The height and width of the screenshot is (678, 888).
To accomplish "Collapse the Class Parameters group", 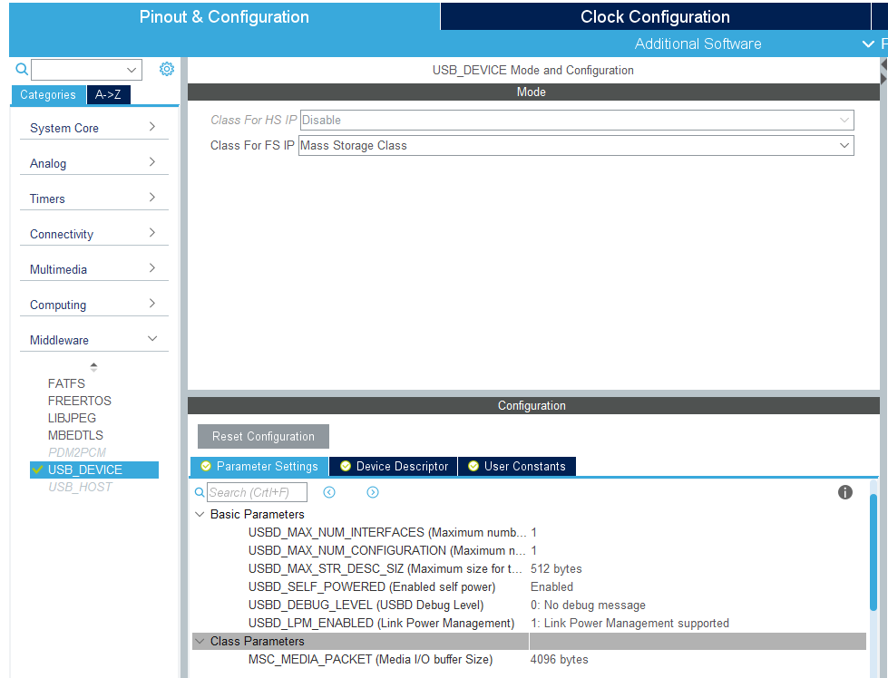I will pos(200,641).
